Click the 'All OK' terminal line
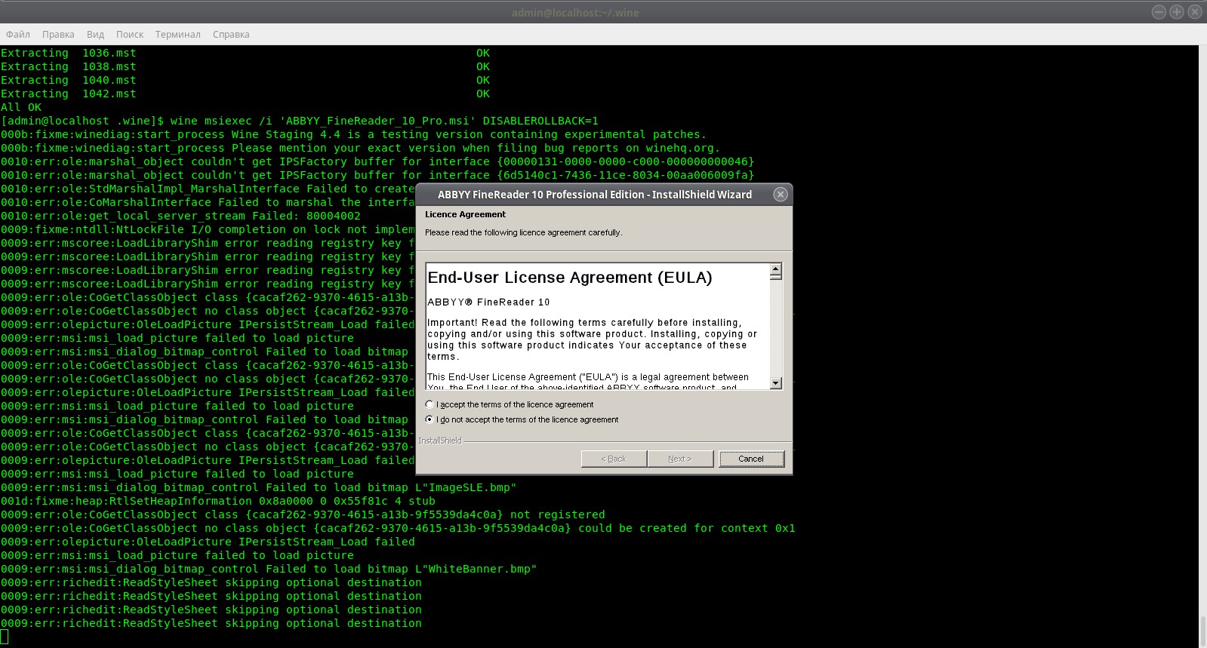The width and height of the screenshot is (1207, 648). click(21, 107)
